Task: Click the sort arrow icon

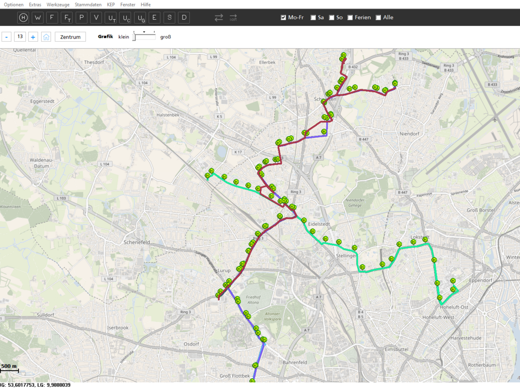Action: coord(233,18)
